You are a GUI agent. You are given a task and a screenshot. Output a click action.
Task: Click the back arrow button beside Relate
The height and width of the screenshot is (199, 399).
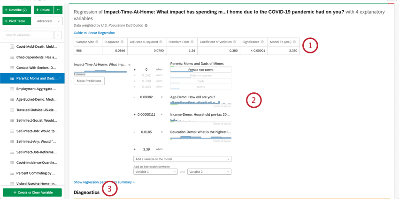58,10
